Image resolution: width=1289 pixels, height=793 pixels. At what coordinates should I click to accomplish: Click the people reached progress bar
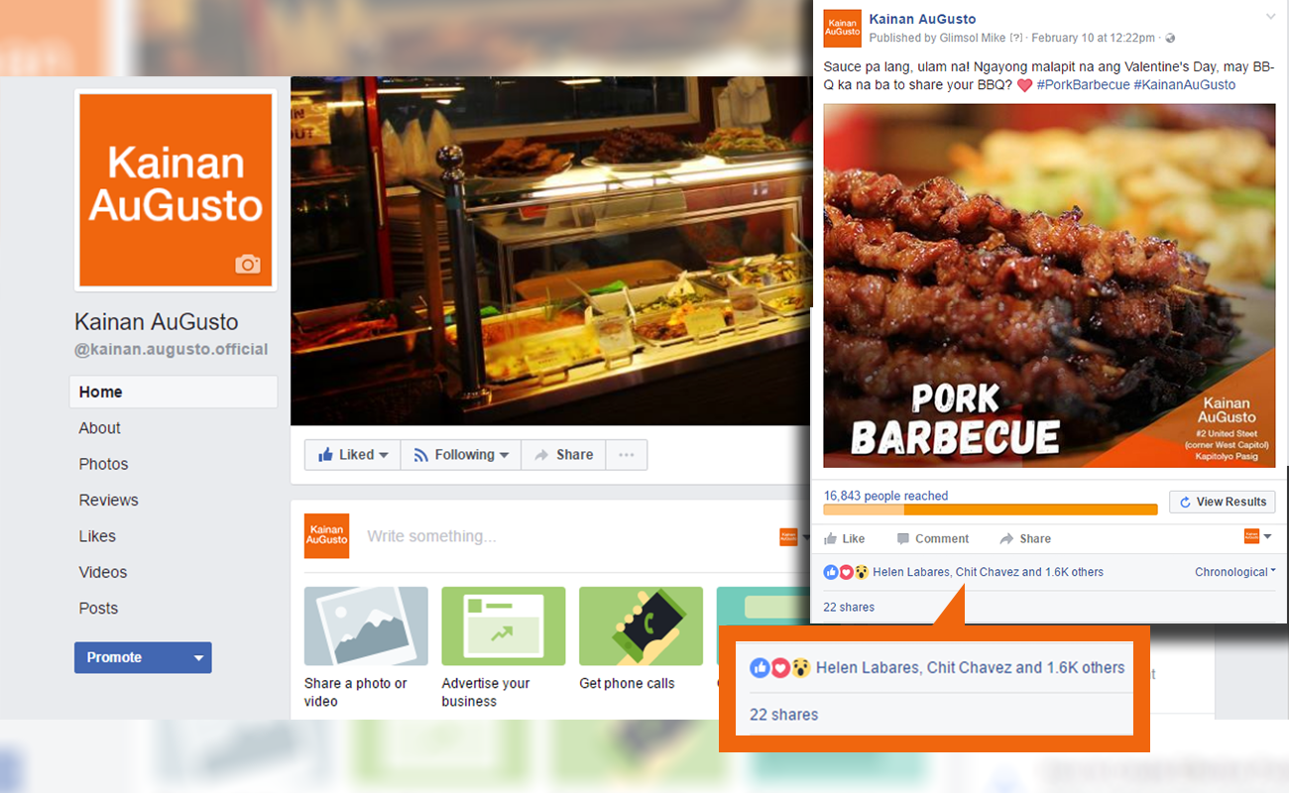tap(990, 510)
